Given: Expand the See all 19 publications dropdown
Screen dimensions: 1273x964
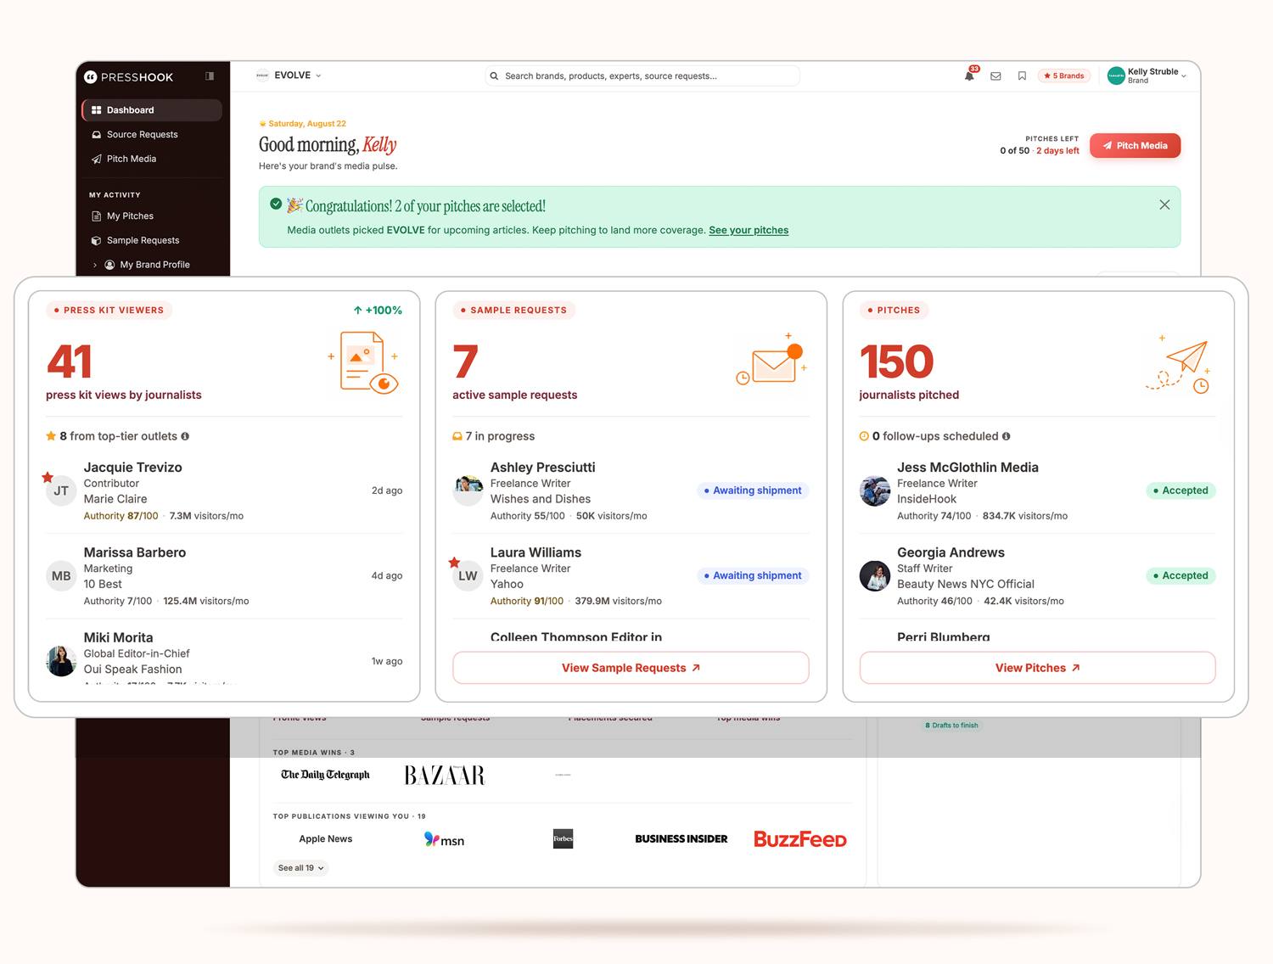Looking at the screenshot, I should [x=301, y=868].
